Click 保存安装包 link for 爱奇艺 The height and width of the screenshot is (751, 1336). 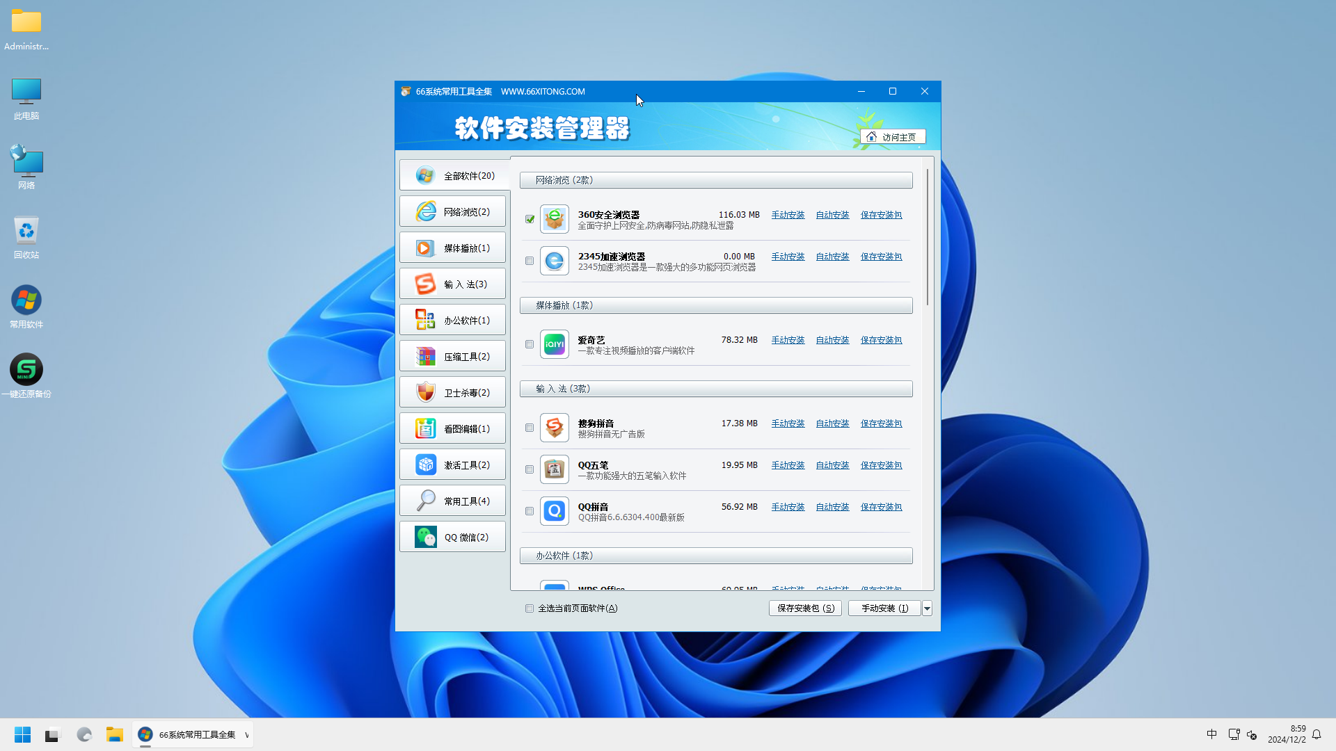881,340
